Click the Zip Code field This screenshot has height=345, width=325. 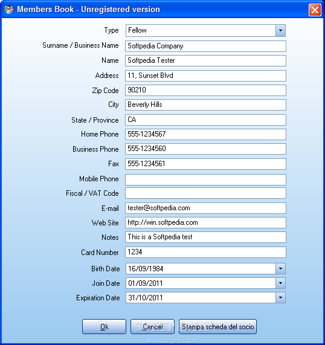click(205, 90)
